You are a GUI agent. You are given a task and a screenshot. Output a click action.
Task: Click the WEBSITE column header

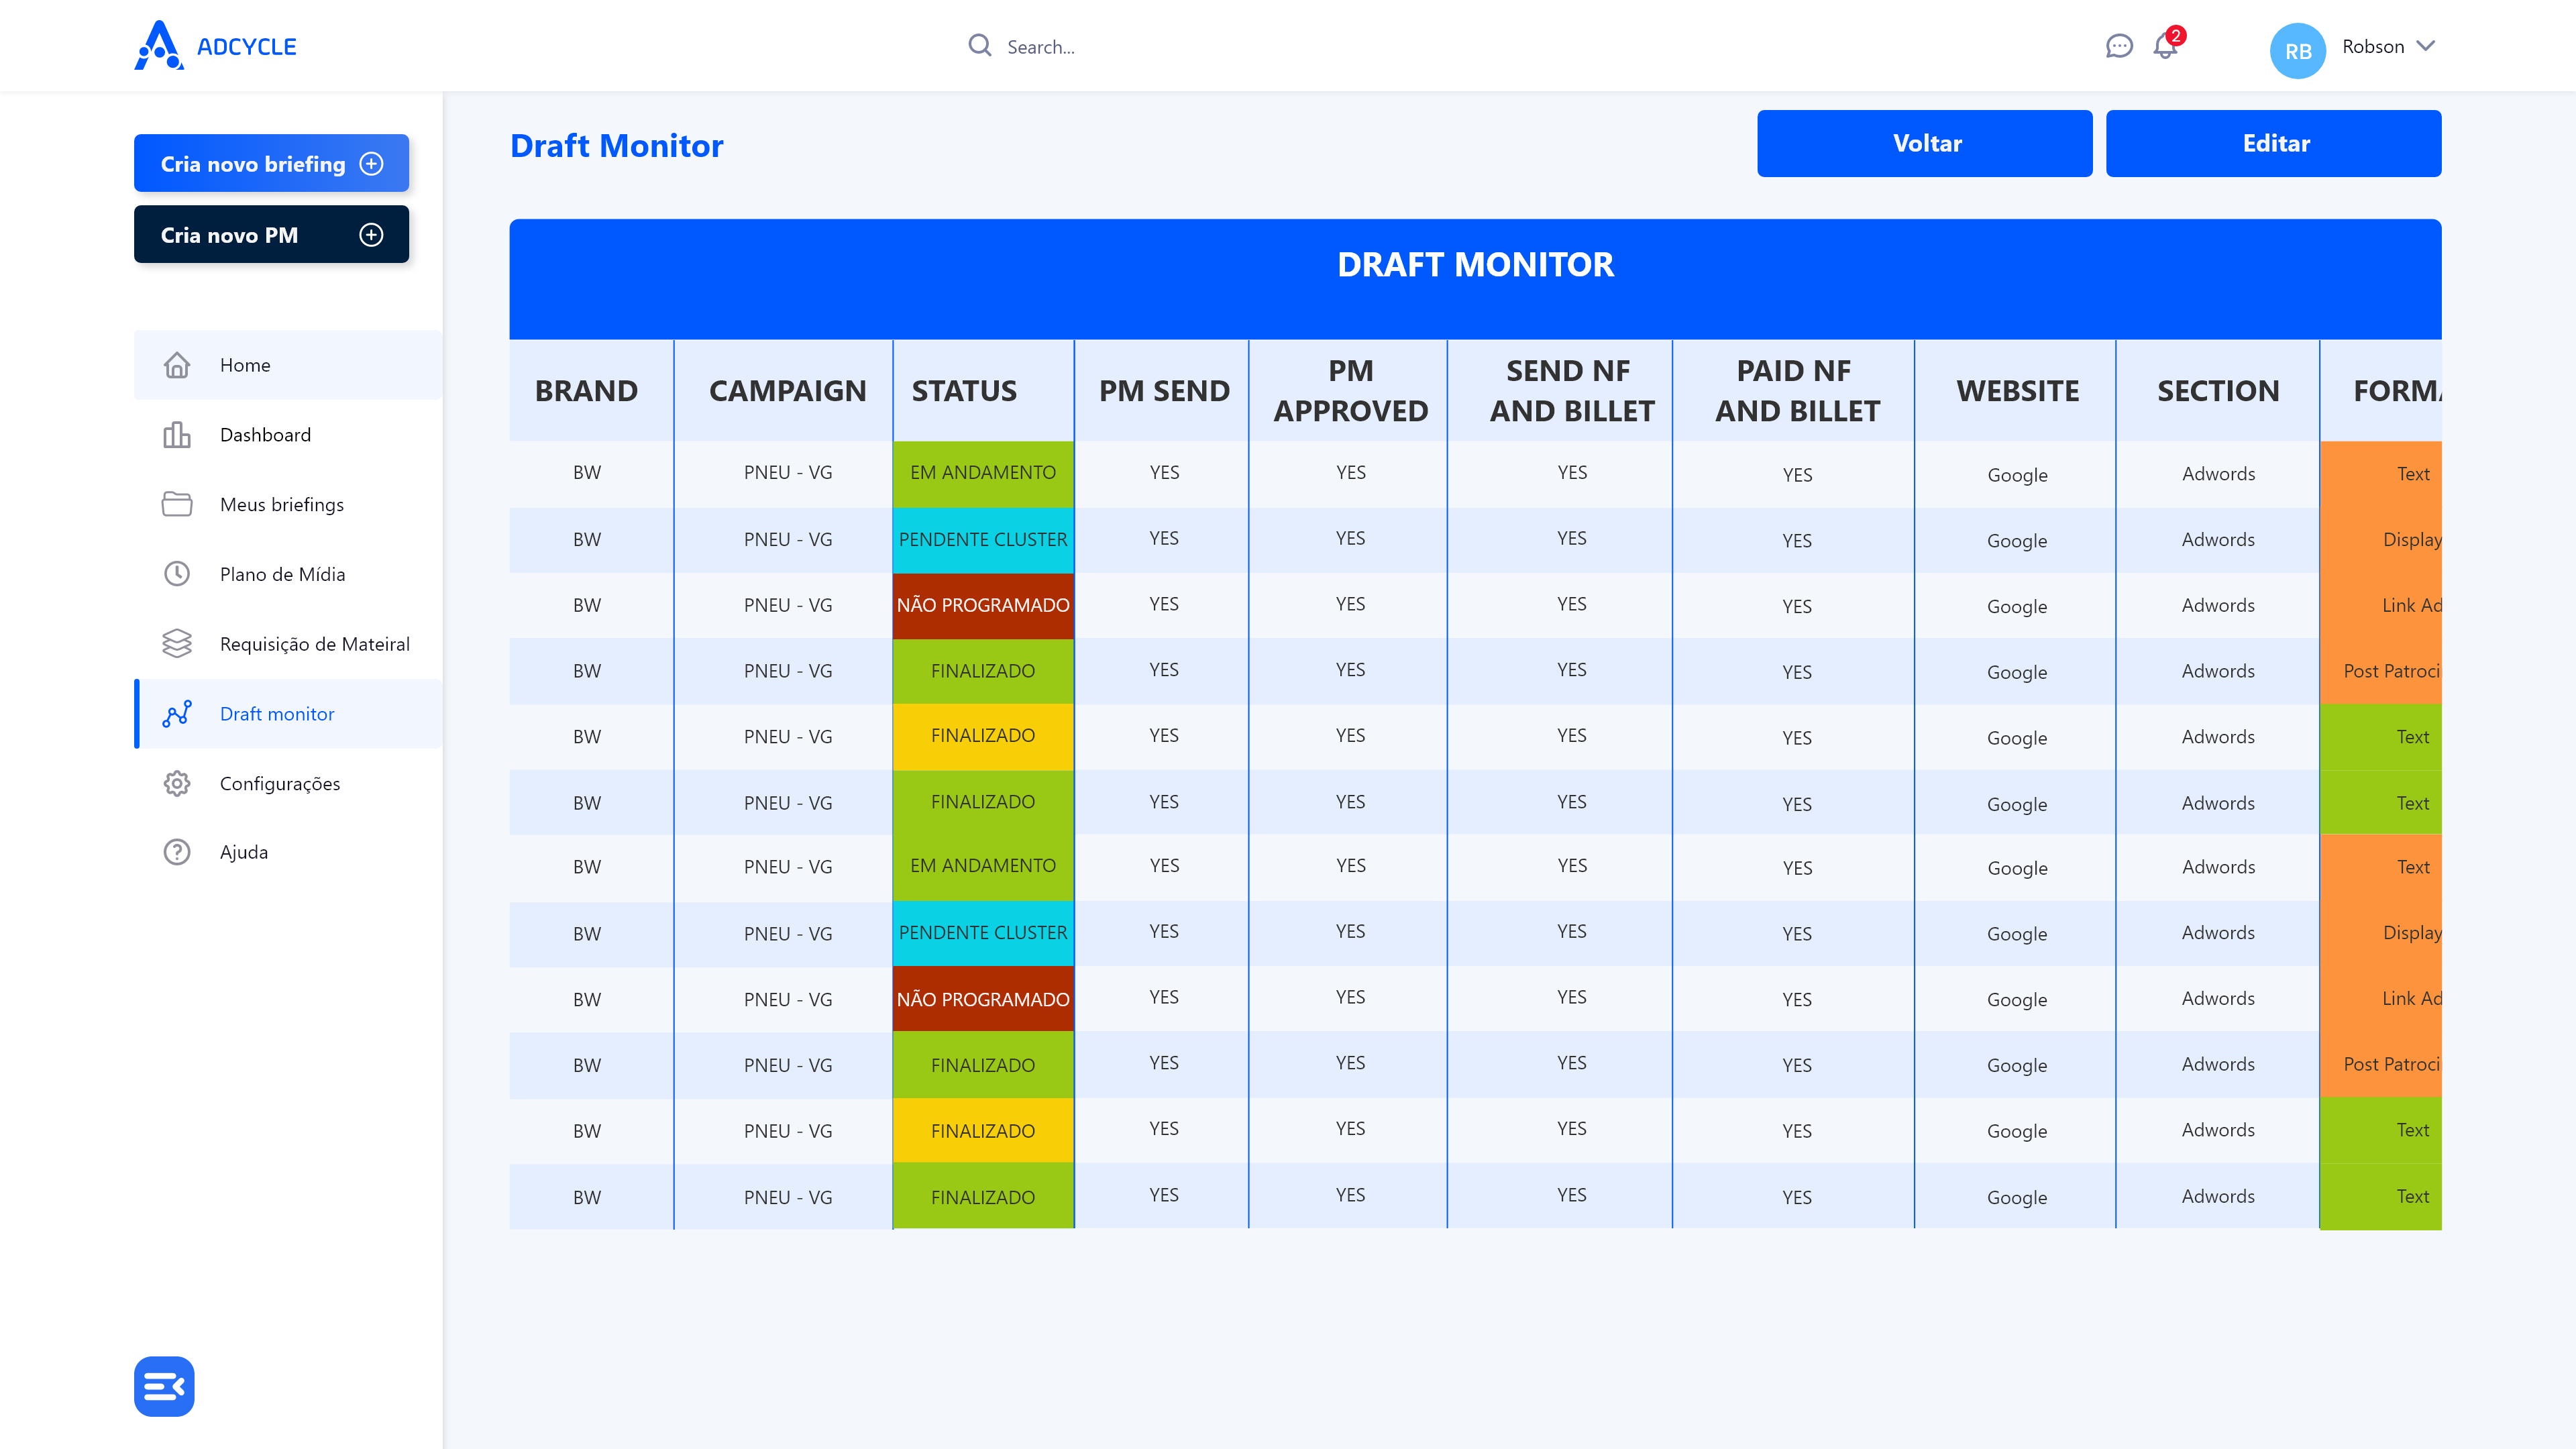pos(2017,390)
